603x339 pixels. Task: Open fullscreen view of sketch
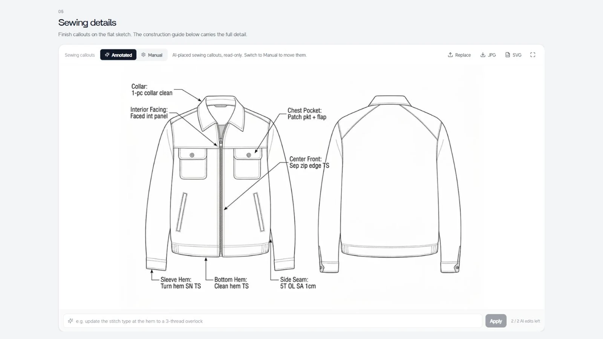point(533,55)
